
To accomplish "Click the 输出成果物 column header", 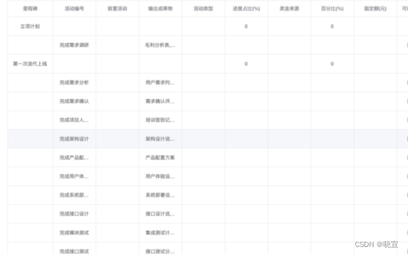I will pyautogui.click(x=161, y=8).
